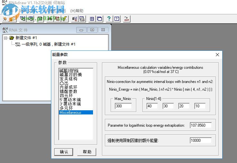Click the boxed question mark context help icon

coord(117,19)
